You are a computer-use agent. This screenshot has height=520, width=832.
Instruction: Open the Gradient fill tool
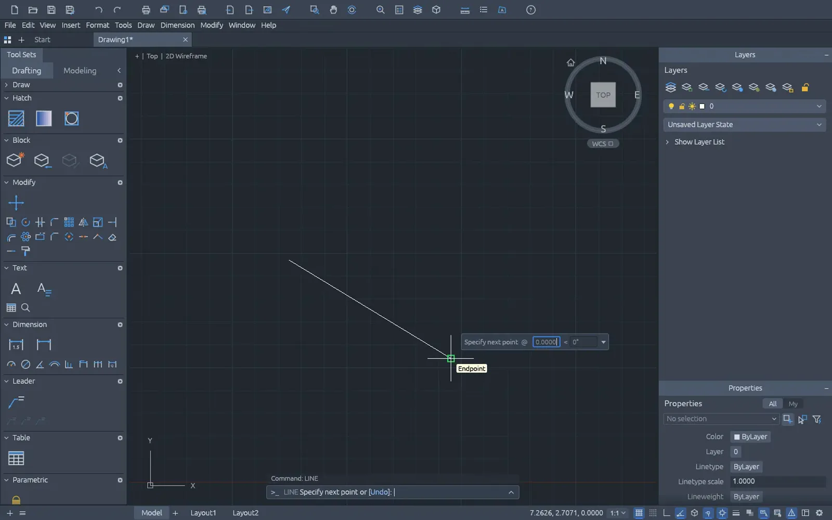44,119
